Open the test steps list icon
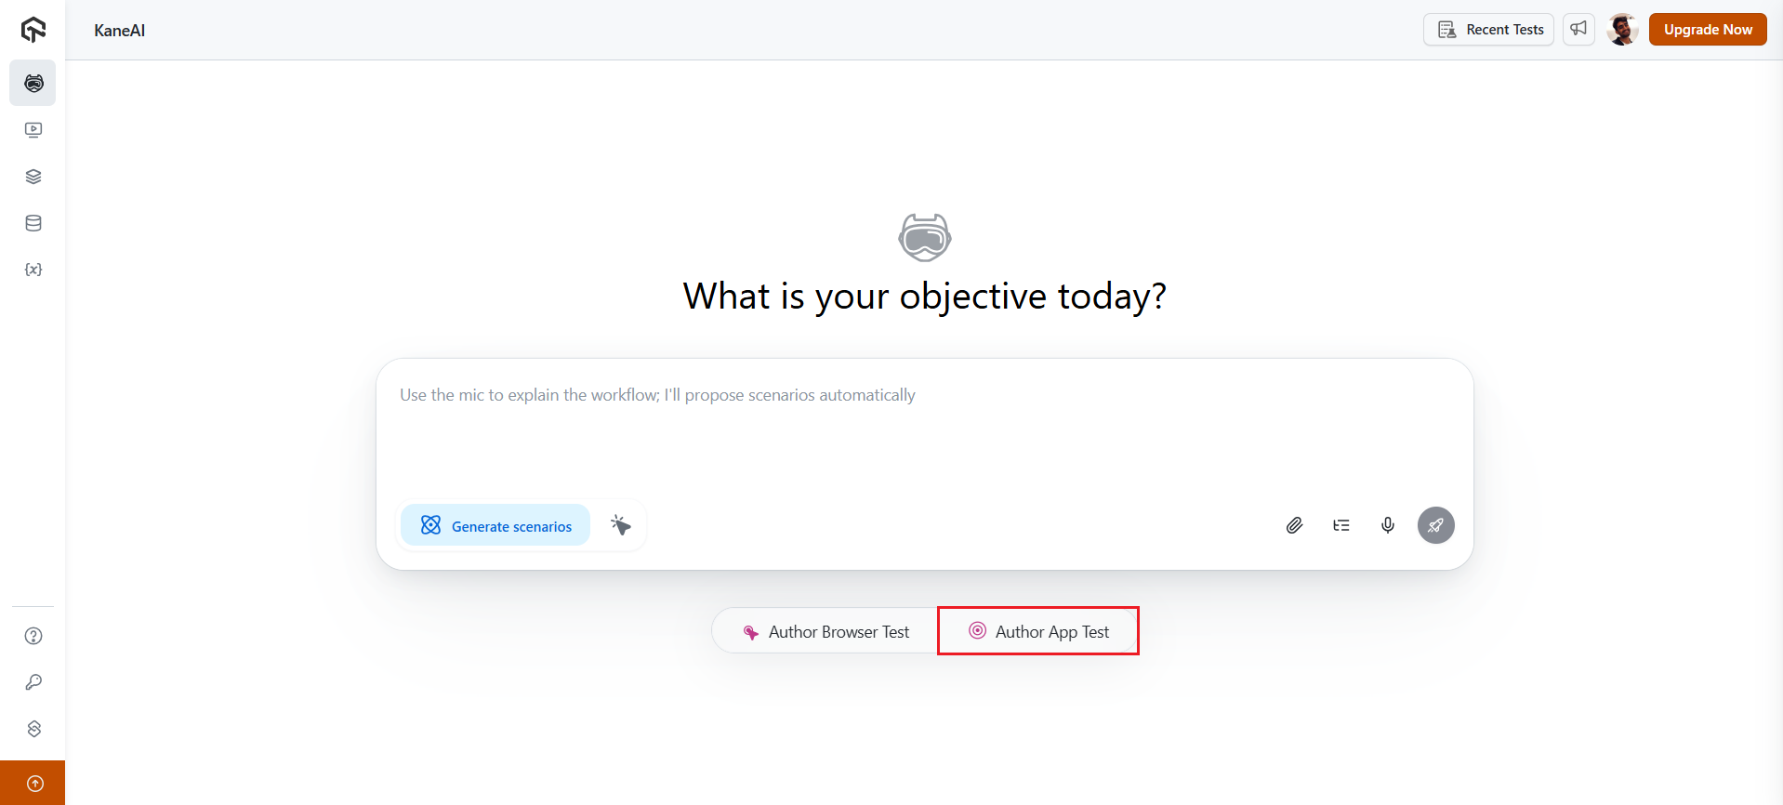 (1341, 525)
